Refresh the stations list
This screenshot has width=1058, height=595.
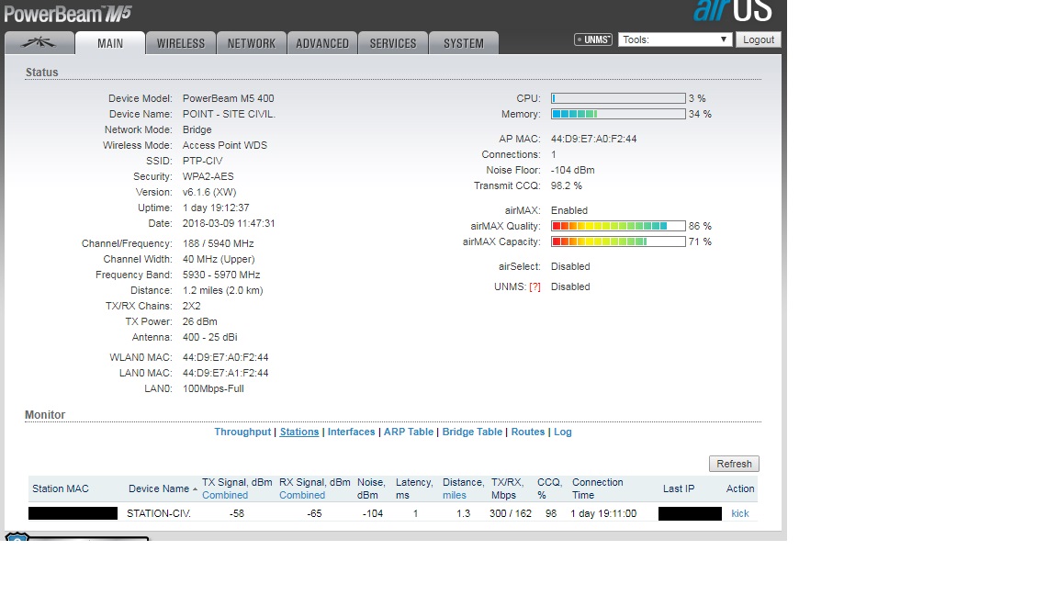pyautogui.click(x=734, y=464)
